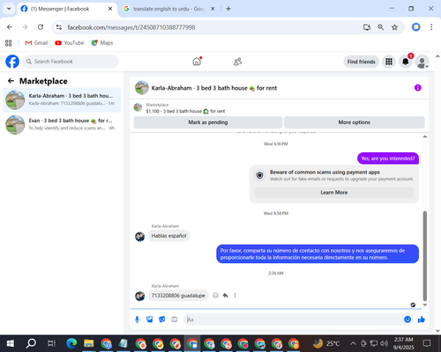Viewport: 441px width, 352px height.
Task: Click the Learn More button on scam warning
Action: pos(334,193)
